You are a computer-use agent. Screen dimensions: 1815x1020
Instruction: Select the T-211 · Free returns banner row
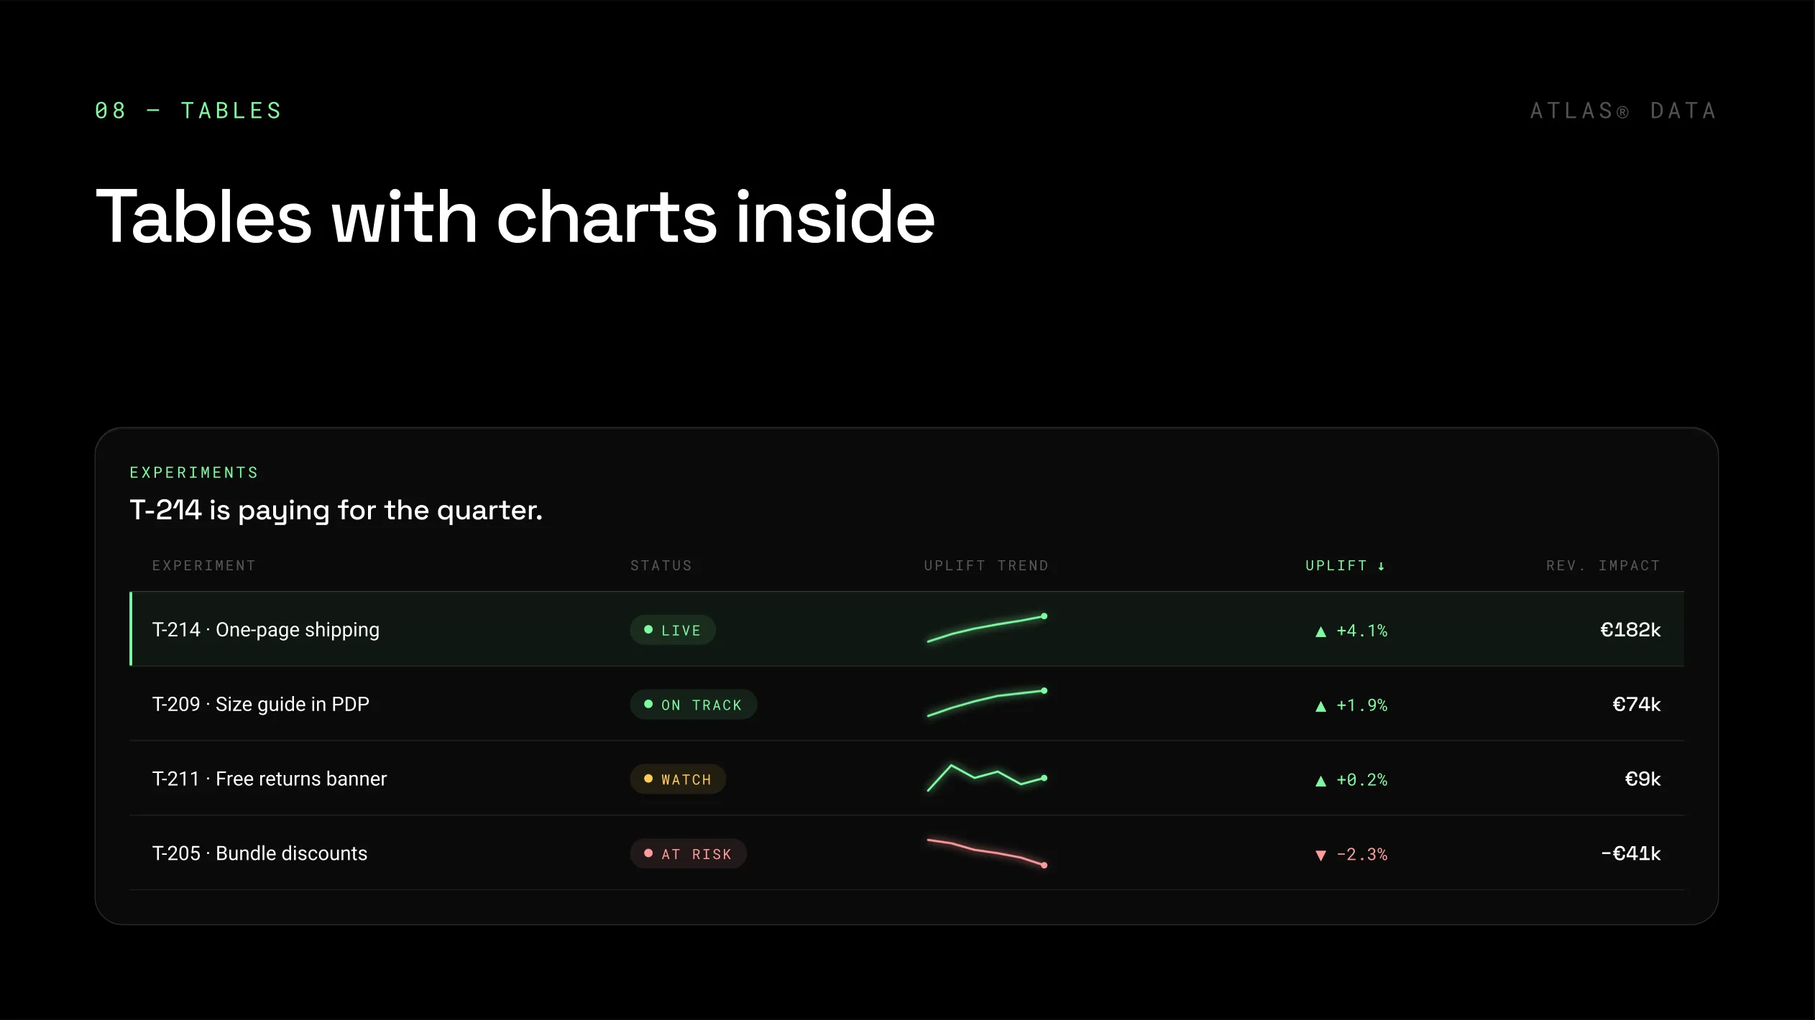(x=906, y=779)
